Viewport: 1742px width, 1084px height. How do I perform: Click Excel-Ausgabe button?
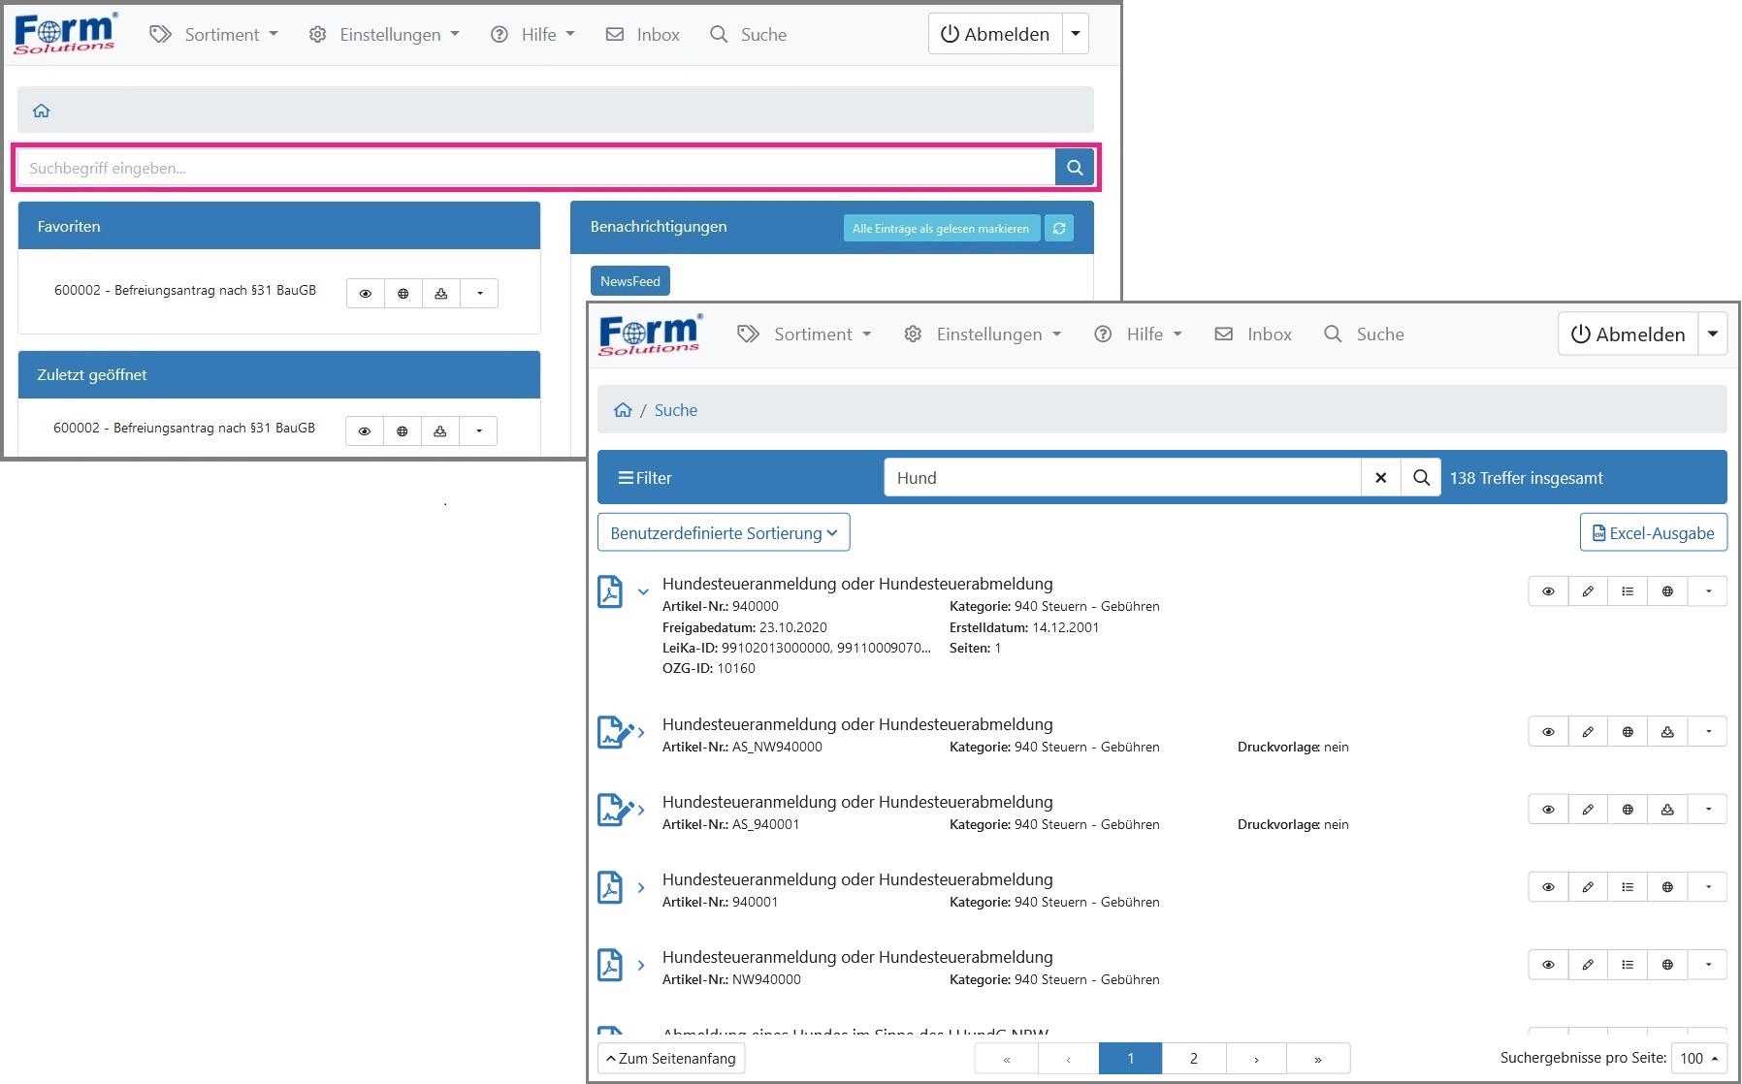(1654, 533)
